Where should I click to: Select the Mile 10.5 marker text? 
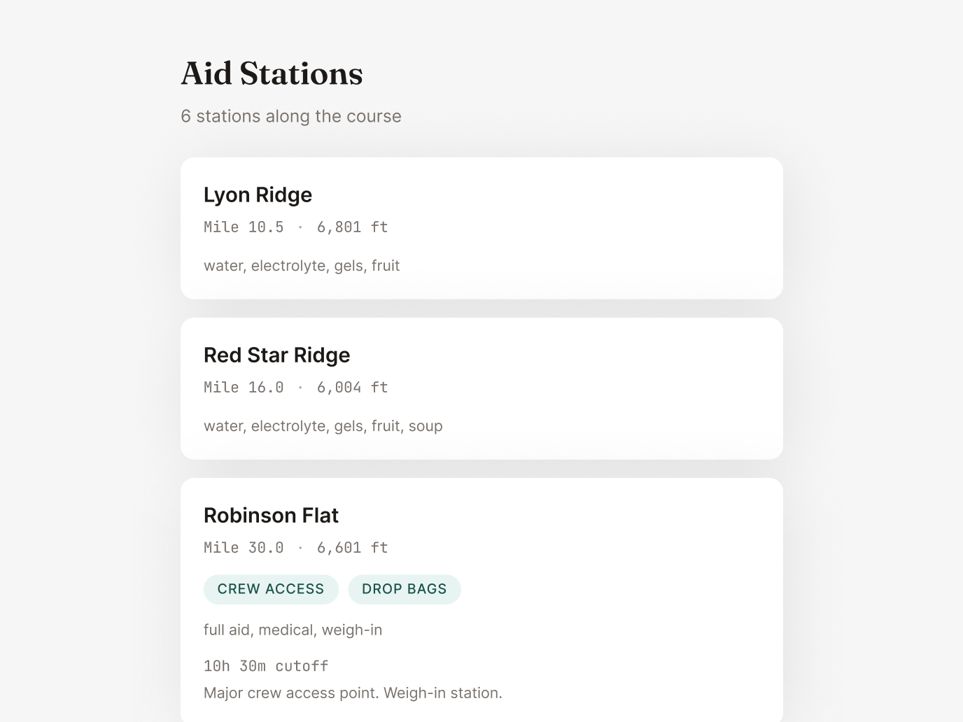(x=244, y=227)
